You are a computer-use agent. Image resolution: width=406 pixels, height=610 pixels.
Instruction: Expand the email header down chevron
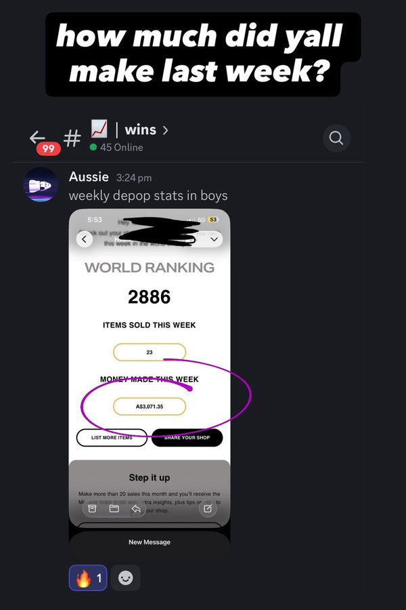click(x=214, y=239)
